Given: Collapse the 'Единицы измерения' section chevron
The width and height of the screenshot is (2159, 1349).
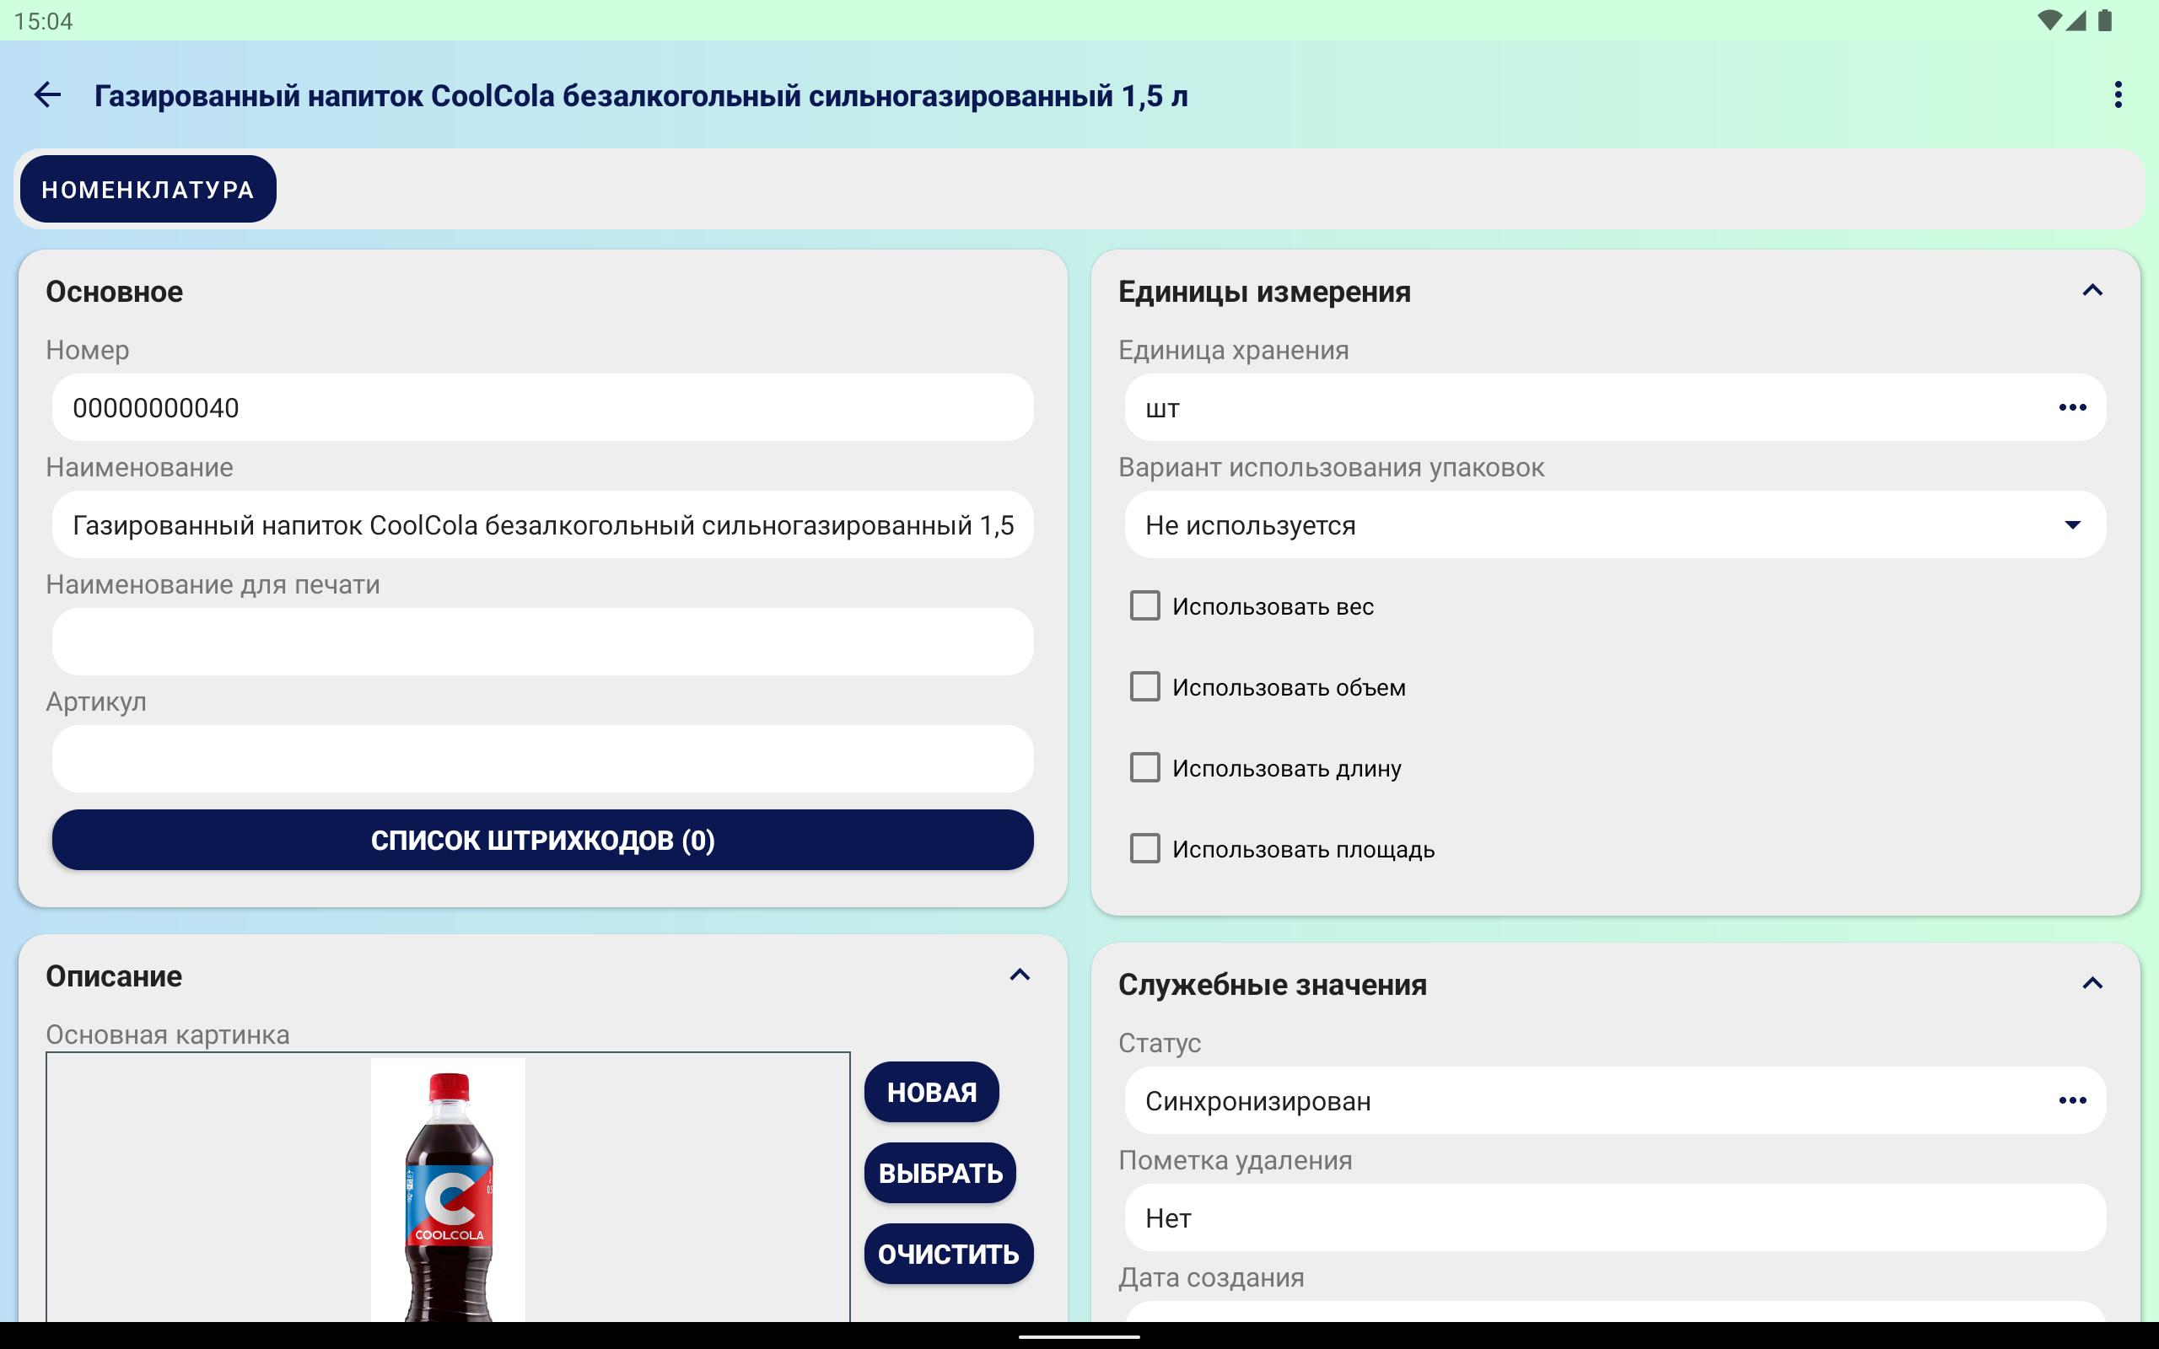Looking at the screenshot, I should click(2092, 291).
